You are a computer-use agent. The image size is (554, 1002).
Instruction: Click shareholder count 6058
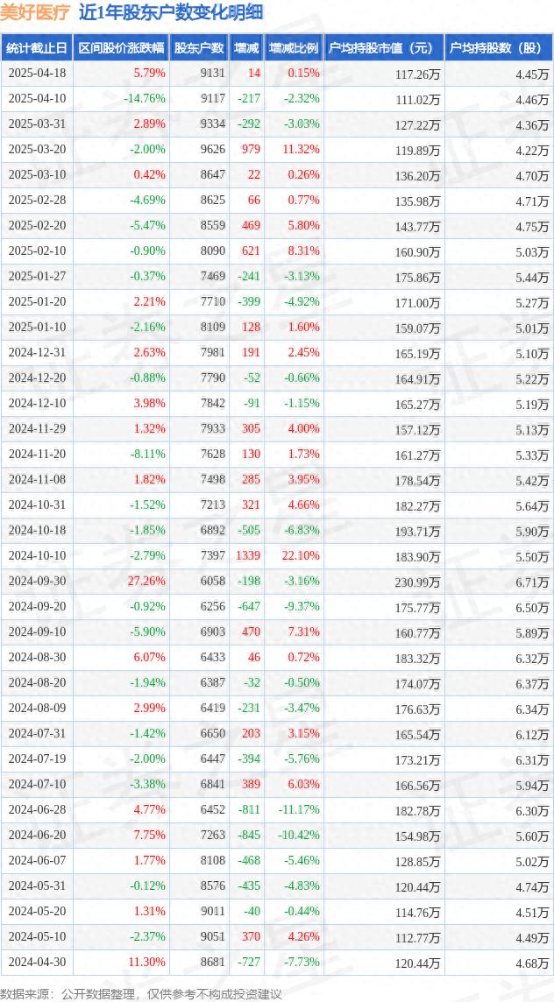tap(212, 581)
